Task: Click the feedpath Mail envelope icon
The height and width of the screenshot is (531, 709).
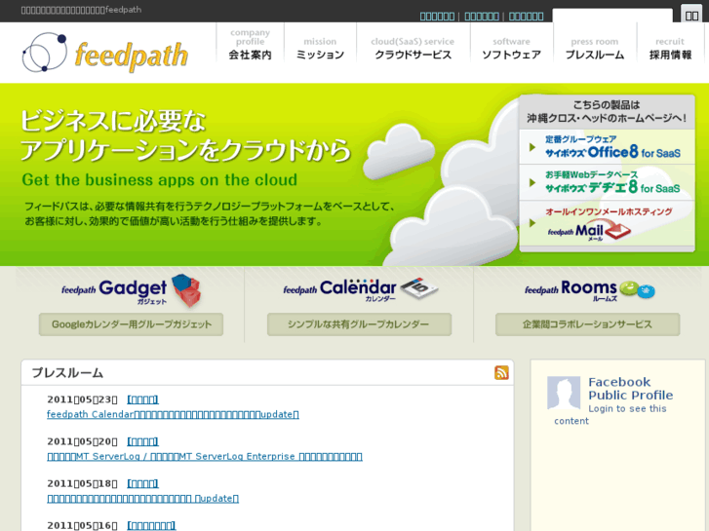Action: coord(617,231)
